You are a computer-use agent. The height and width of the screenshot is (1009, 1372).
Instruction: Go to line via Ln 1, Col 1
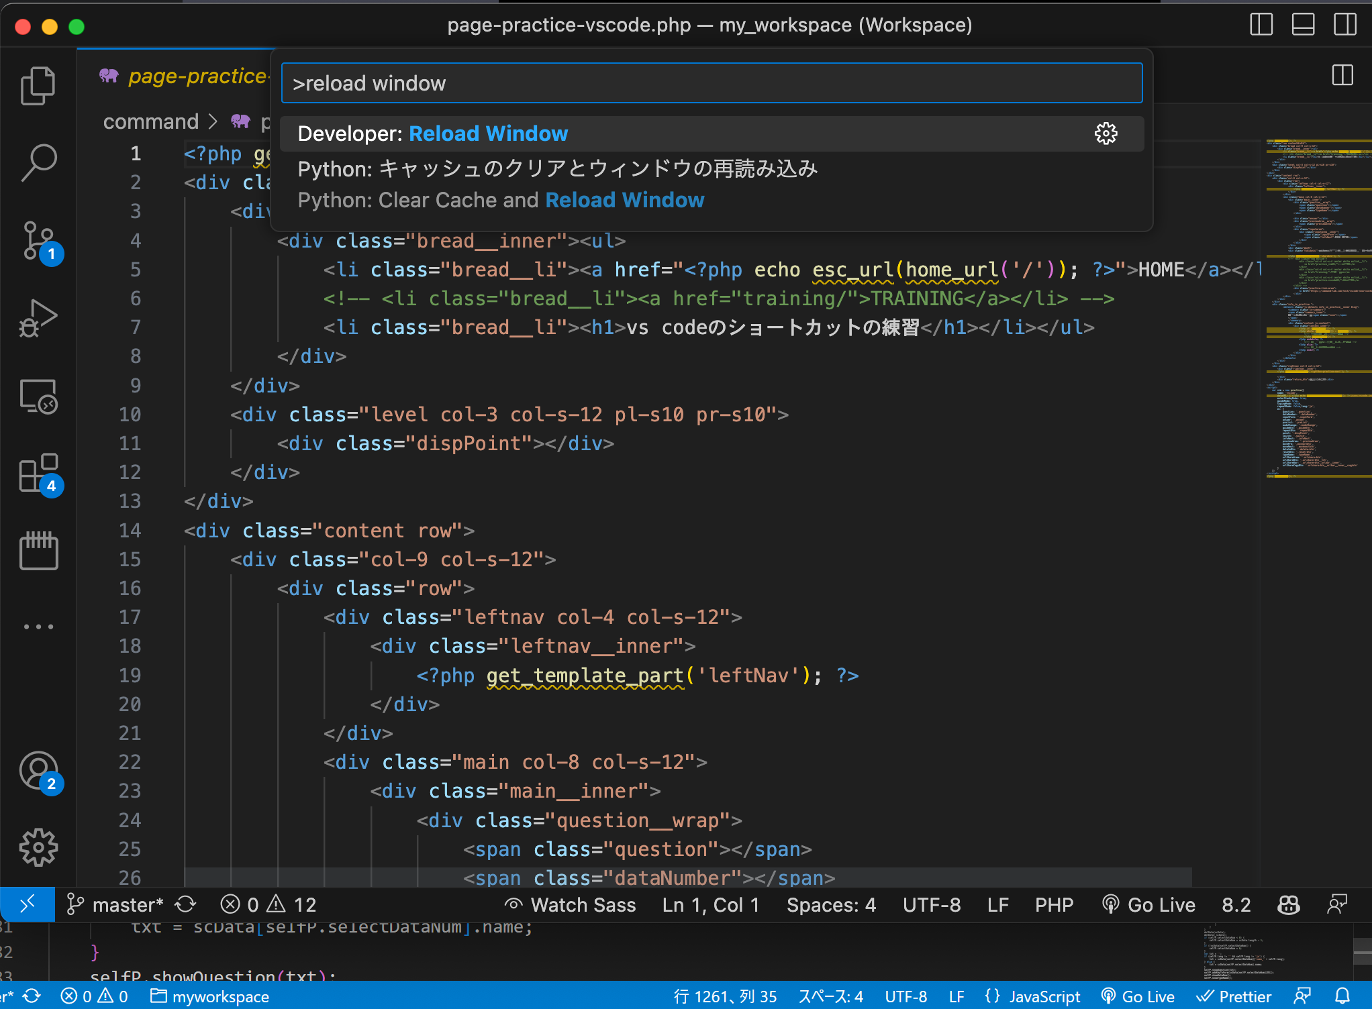coord(711,904)
